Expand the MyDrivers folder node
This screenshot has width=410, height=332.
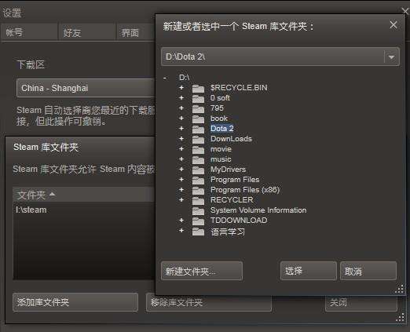(181, 170)
